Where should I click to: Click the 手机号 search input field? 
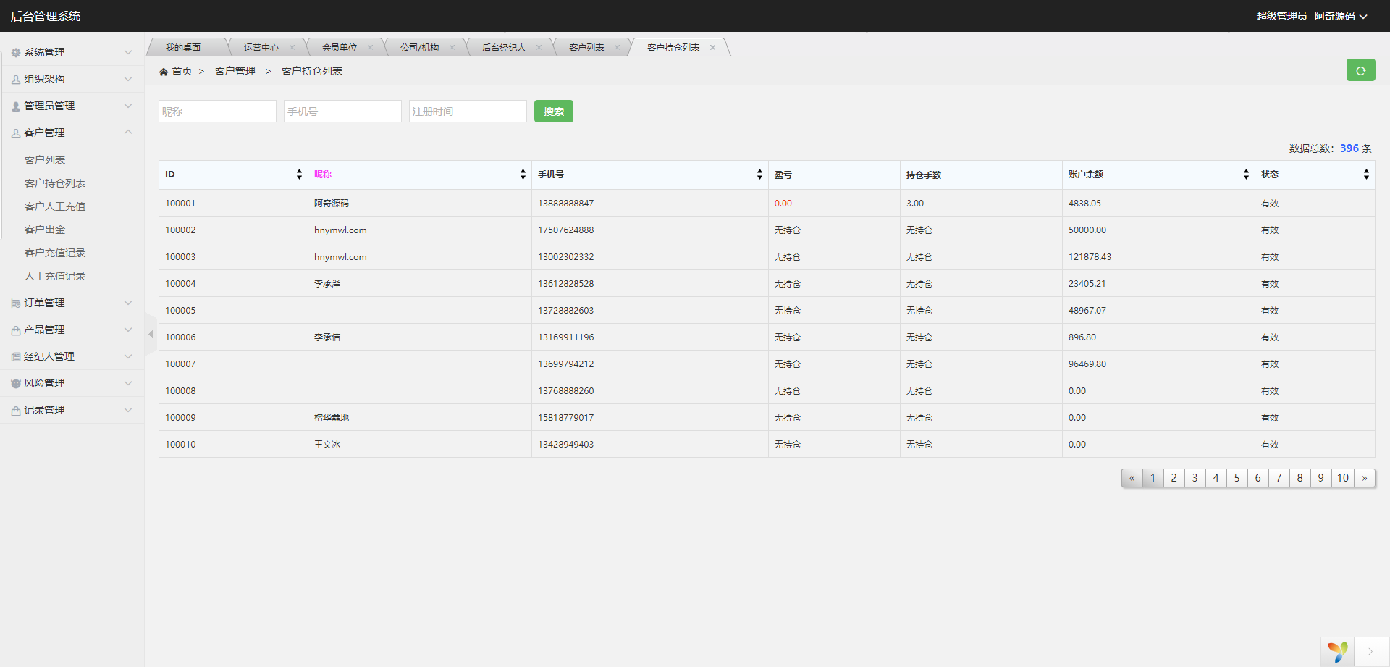pos(342,112)
